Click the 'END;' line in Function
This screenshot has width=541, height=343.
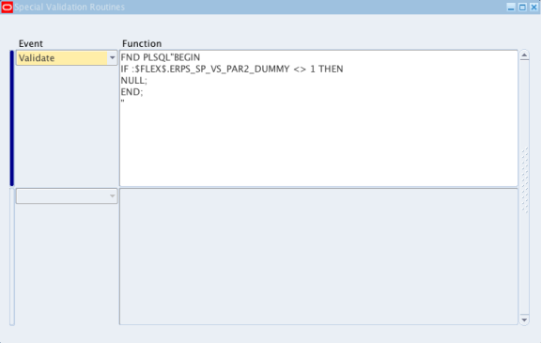point(131,92)
